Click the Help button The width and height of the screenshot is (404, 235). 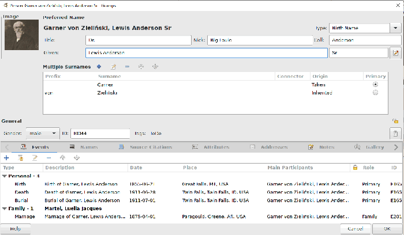(x=16, y=229)
